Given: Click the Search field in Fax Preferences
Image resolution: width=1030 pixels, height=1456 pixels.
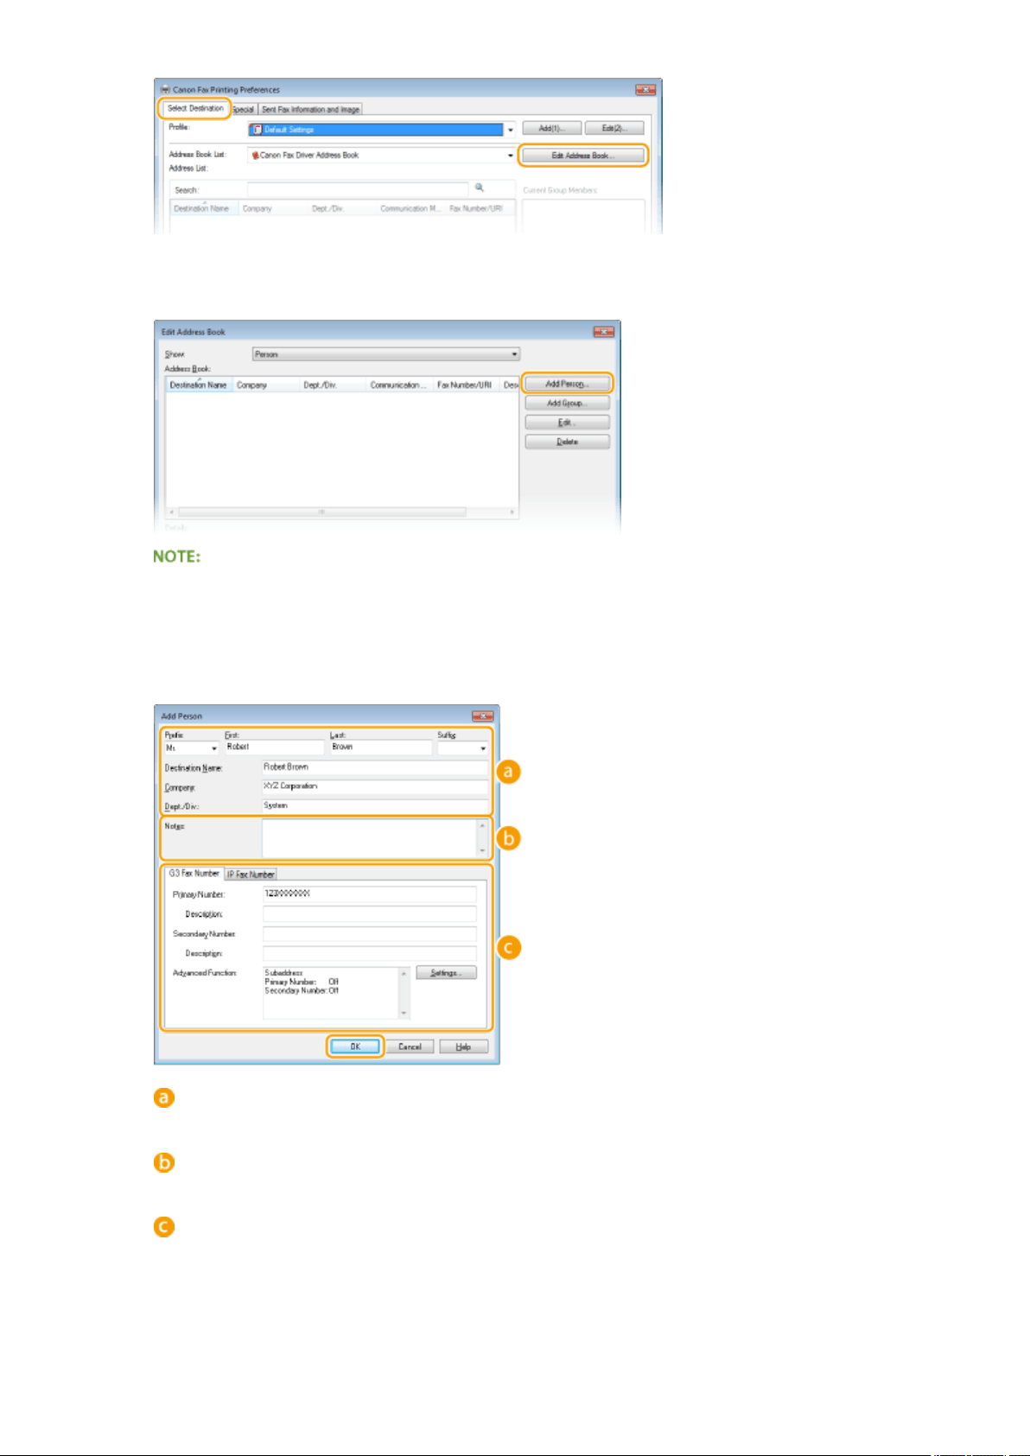Looking at the screenshot, I should pyautogui.click(x=358, y=189).
